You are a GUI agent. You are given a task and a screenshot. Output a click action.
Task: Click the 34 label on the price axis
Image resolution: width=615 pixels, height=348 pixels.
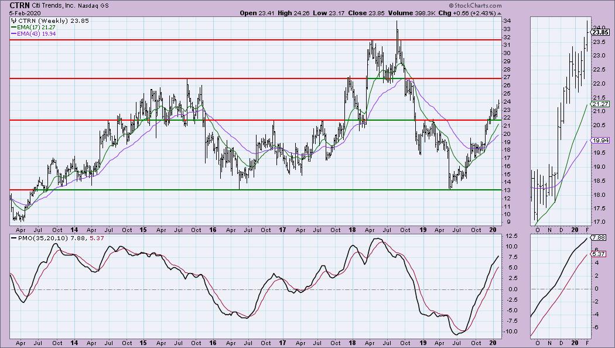[507, 21]
